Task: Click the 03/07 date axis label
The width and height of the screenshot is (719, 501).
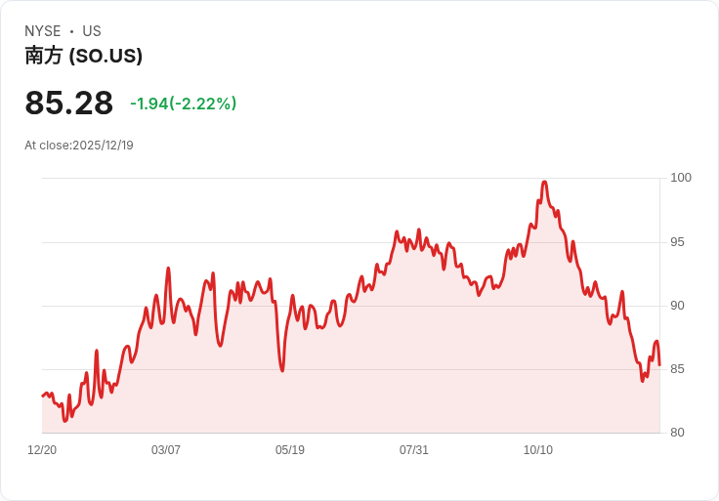Action: pyautogui.click(x=165, y=450)
